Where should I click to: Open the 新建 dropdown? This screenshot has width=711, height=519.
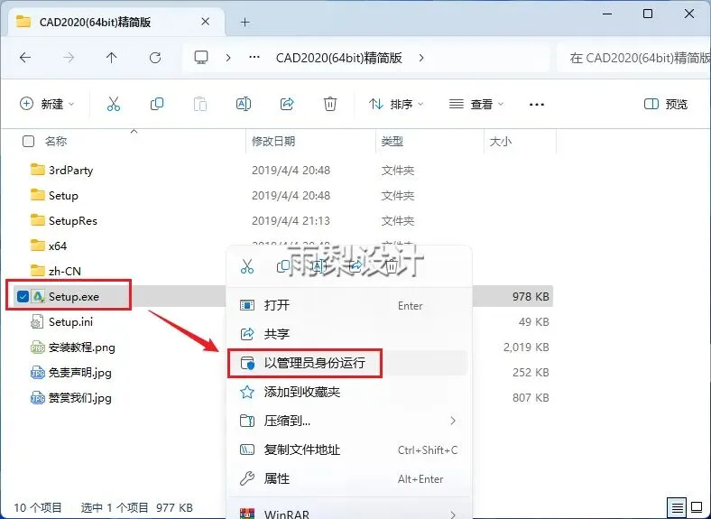[47, 104]
